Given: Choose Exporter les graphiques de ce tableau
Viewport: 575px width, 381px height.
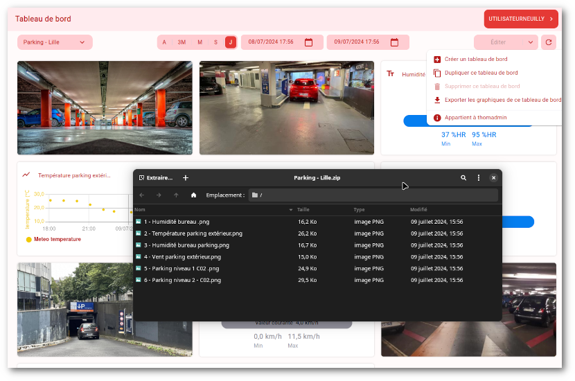Looking at the screenshot, I should click(x=502, y=100).
